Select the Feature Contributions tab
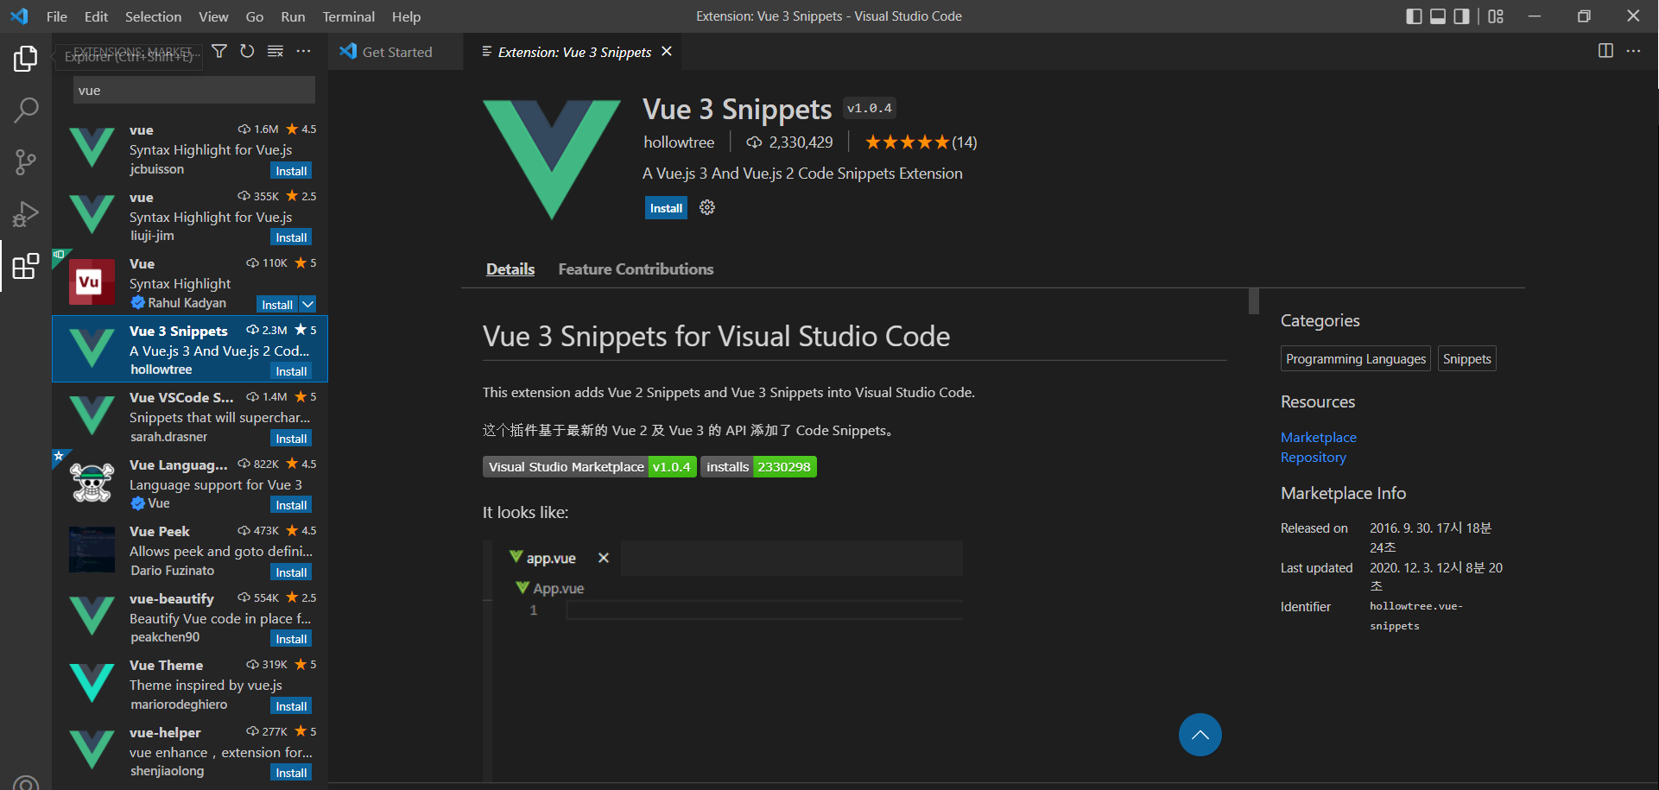Image resolution: width=1659 pixels, height=790 pixels. (636, 269)
